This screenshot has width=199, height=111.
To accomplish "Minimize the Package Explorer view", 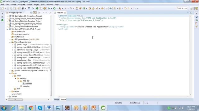I will (46, 12).
